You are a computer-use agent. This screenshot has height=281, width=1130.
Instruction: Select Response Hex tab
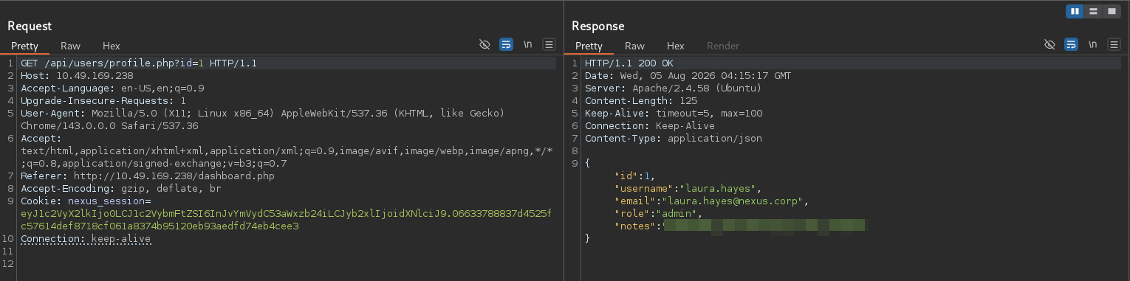click(675, 46)
